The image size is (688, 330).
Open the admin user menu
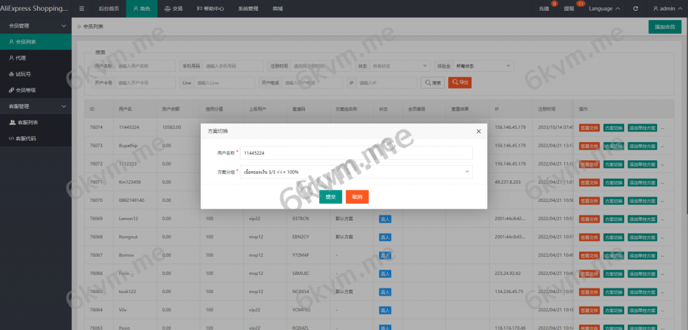(x=668, y=9)
